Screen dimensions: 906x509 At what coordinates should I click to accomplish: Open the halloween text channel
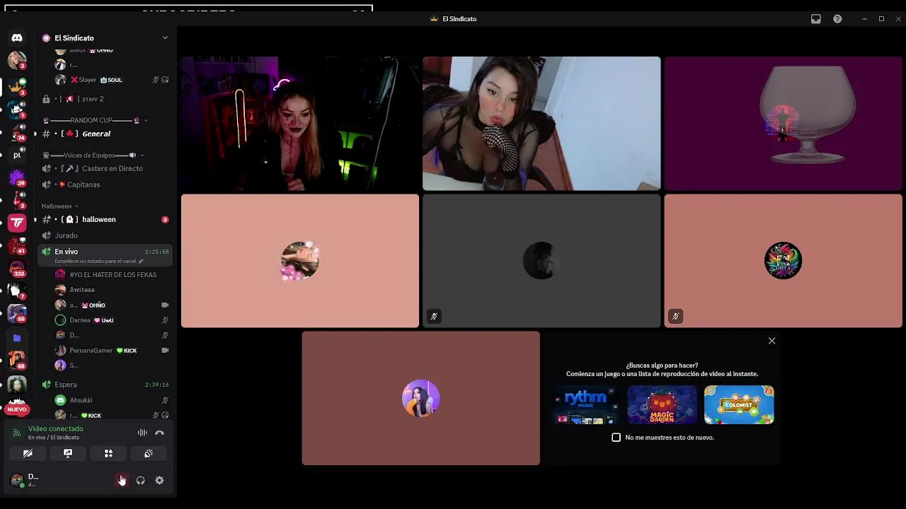pos(106,219)
